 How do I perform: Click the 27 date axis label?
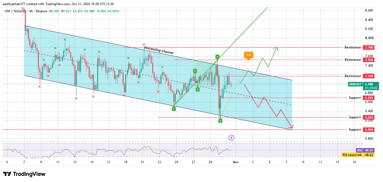[193, 162]
